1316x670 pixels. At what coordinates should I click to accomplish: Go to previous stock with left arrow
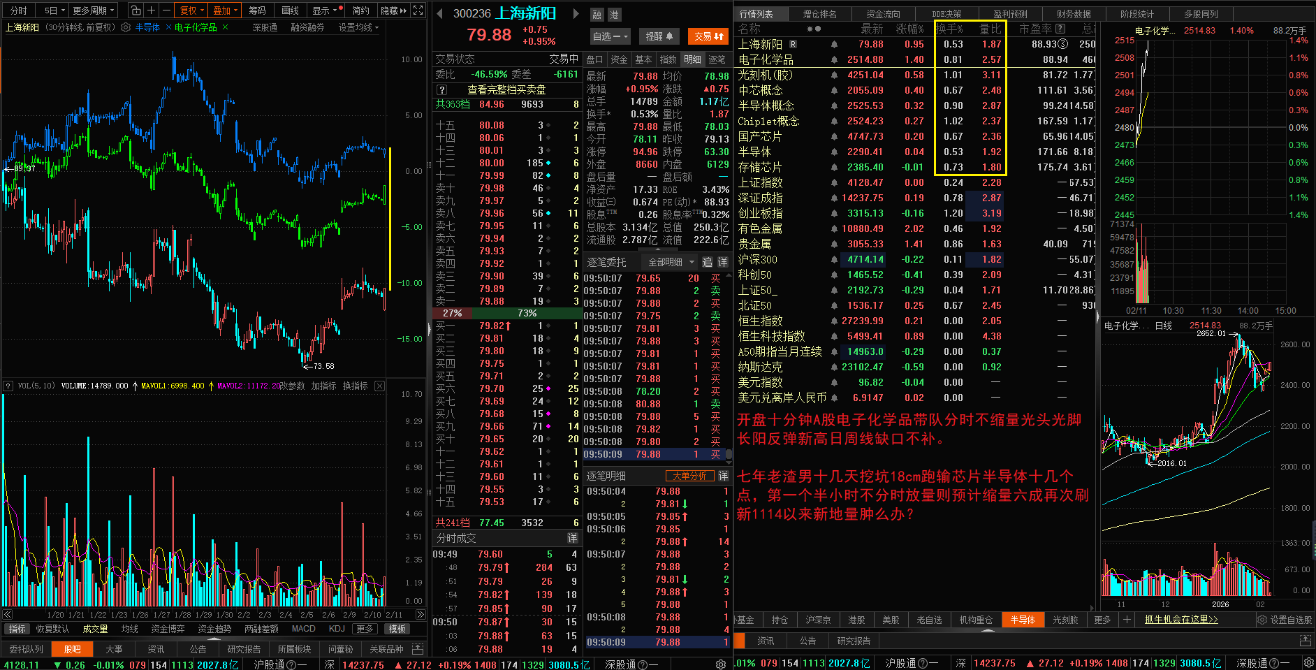click(x=439, y=13)
